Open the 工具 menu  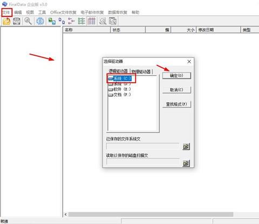tap(42, 12)
